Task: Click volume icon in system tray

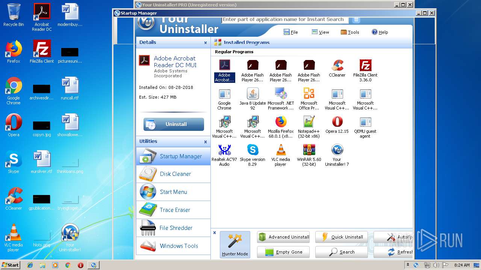Action: tap(436, 265)
